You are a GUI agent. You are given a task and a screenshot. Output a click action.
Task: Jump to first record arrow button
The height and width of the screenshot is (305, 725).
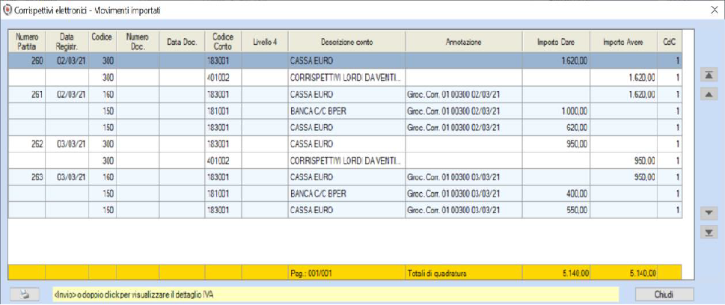pos(709,75)
